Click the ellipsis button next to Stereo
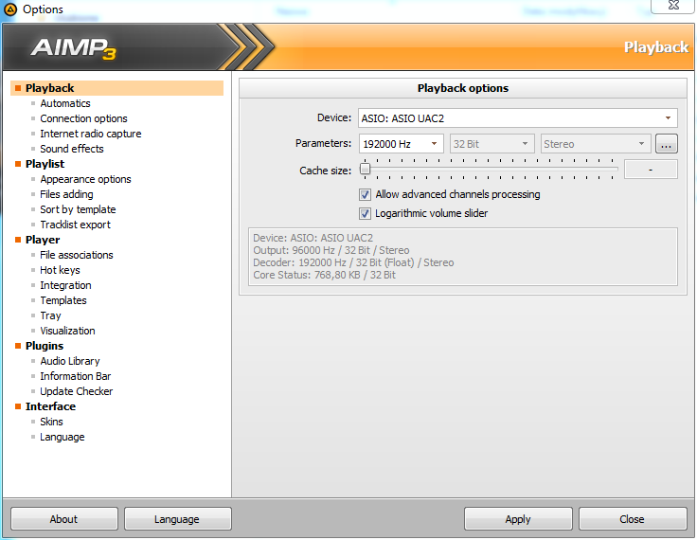Image resolution: width=697 pixels, height=540 pixels. tap(666, 144)
